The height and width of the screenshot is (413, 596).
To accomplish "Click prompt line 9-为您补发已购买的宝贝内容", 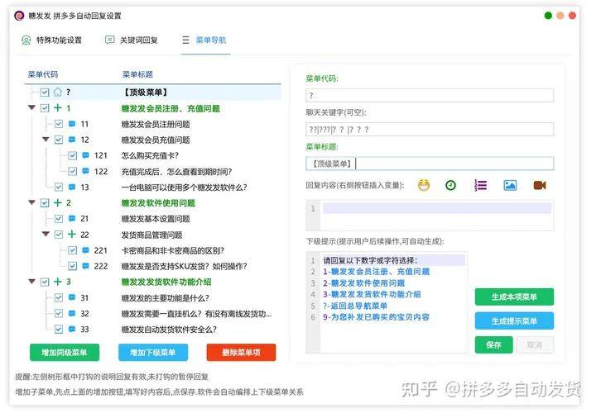I will pos(376,317).
